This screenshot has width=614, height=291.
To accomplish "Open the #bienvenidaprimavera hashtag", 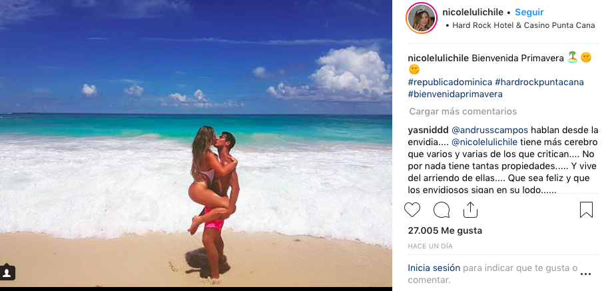I will [455, 95].
